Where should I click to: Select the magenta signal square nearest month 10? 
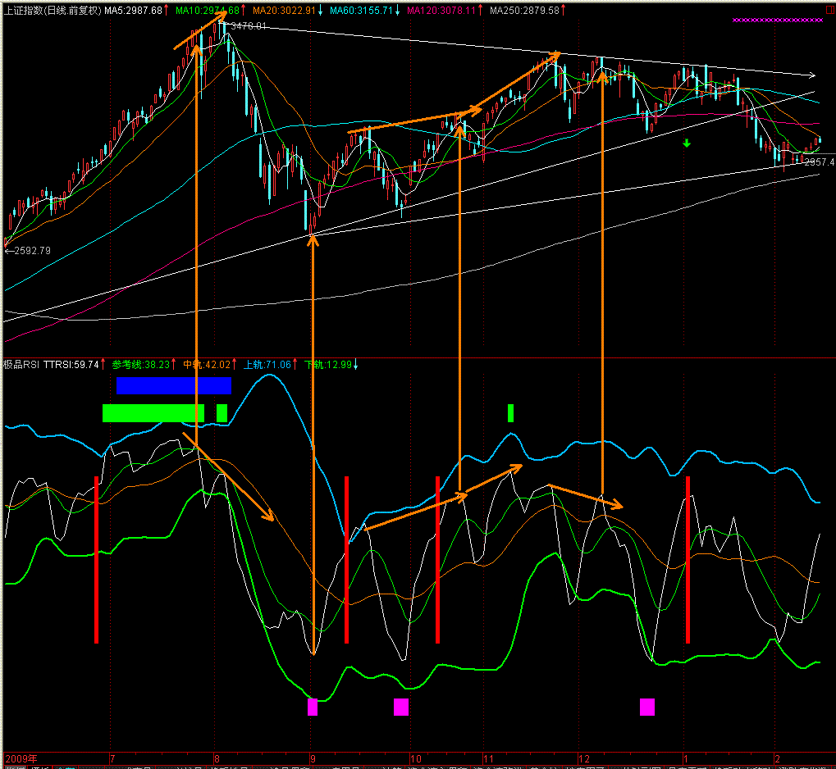pos(400,707)
